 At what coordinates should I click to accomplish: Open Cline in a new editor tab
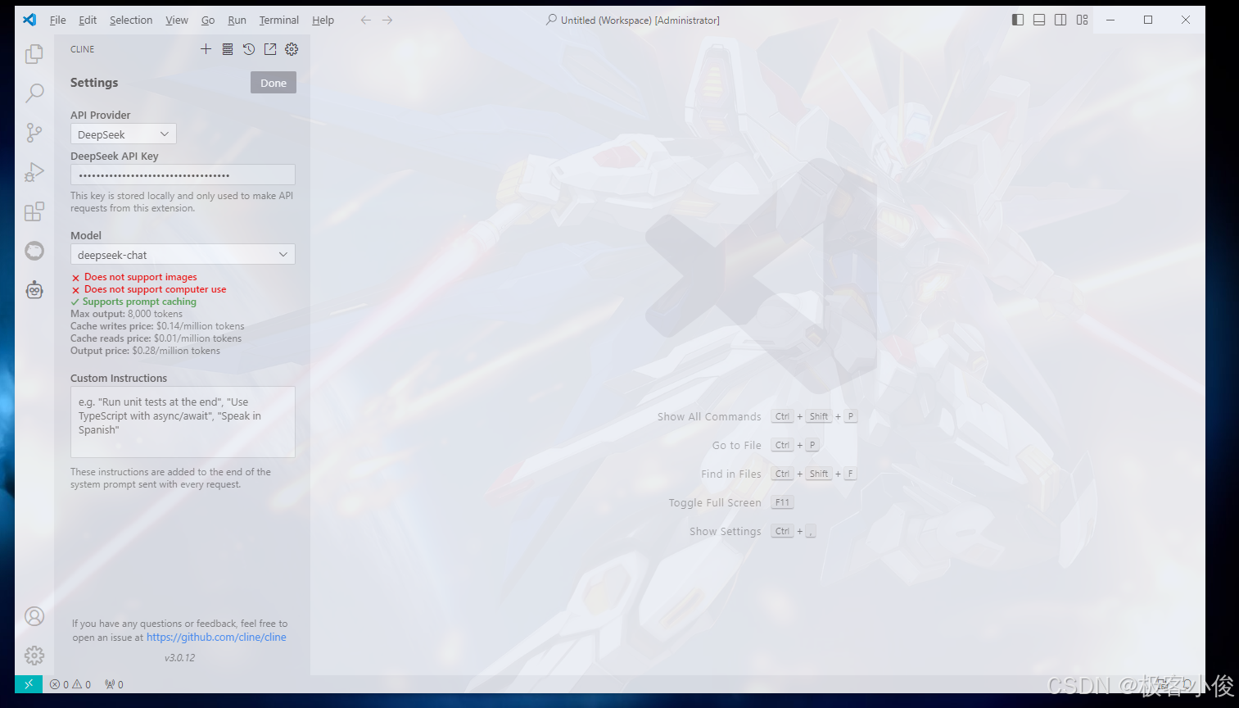(270, 48)
